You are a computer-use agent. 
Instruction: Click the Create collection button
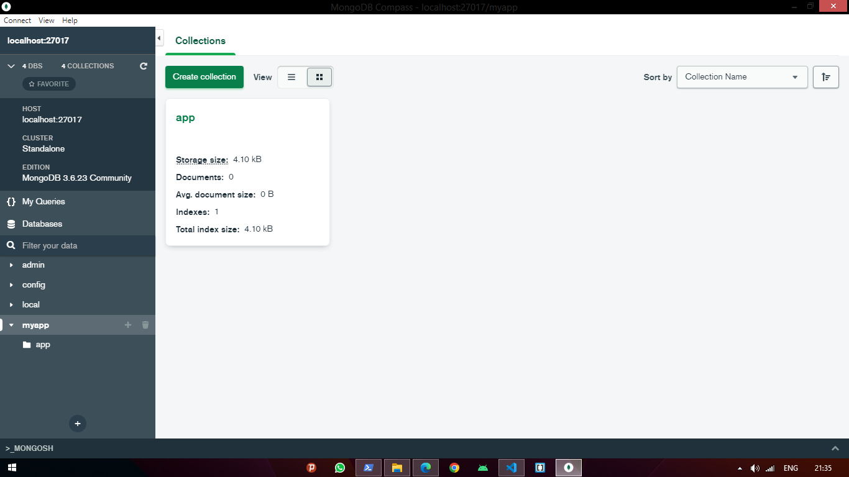pos(204,77)
